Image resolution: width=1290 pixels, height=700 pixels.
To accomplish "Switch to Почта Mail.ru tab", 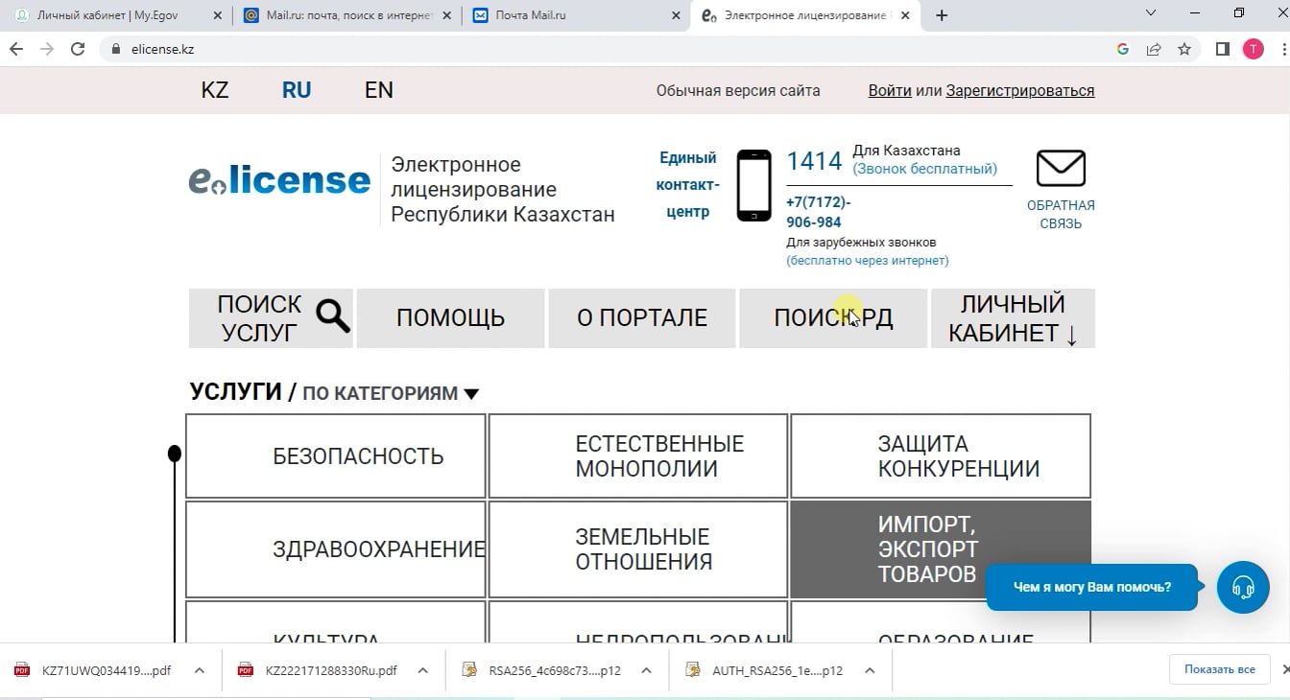I will coord(575,15).
